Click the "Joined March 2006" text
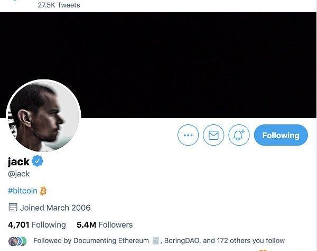Image resolution: width=317 pixels, height=251 pixels. (x=55, y=208)
